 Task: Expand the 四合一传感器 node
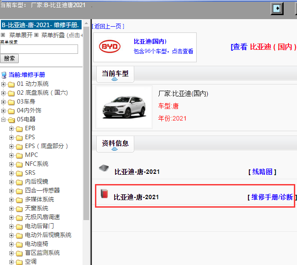(x=11, y=191)
